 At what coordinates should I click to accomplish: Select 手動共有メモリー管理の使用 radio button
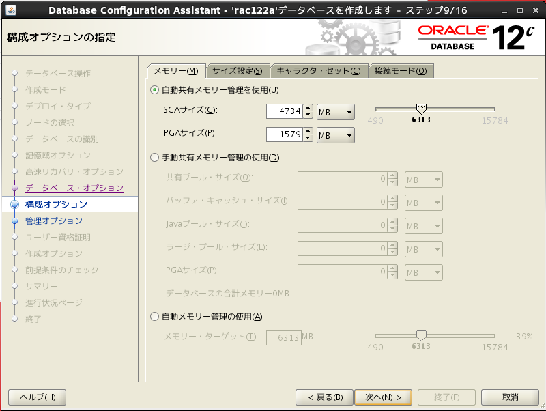155,158
